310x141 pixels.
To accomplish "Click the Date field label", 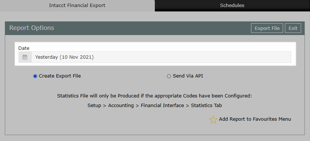I will [24, 48].
